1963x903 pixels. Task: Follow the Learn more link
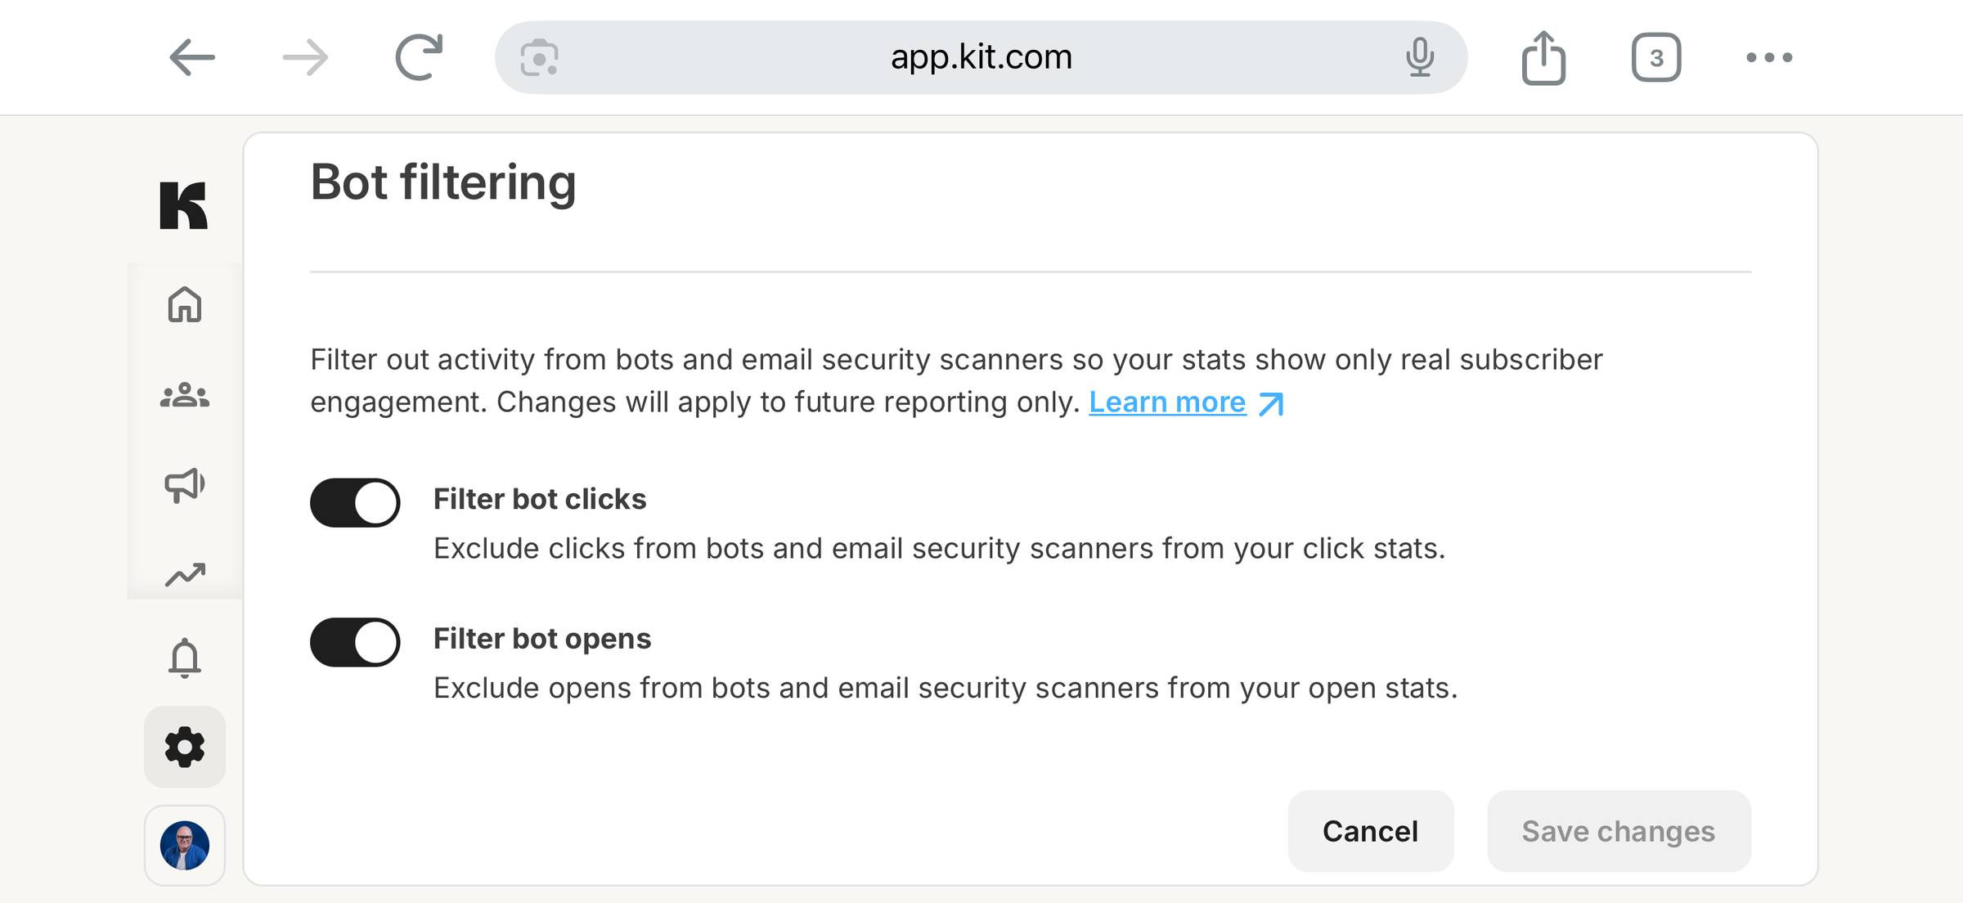click(x=1186, y=402)
